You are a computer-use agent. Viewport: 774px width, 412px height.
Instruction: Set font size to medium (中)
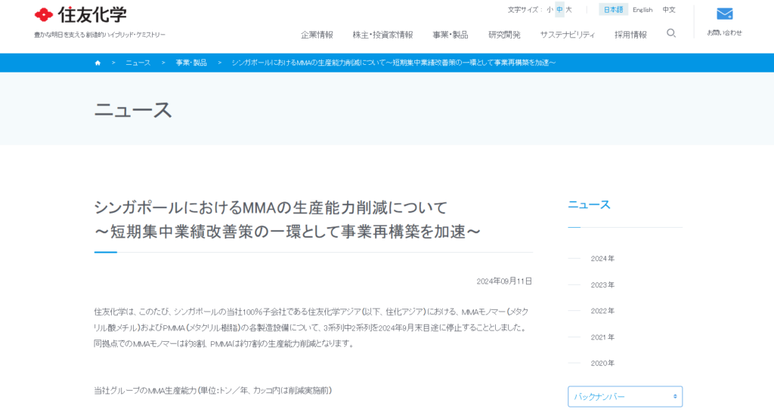[x=559, y=10]
